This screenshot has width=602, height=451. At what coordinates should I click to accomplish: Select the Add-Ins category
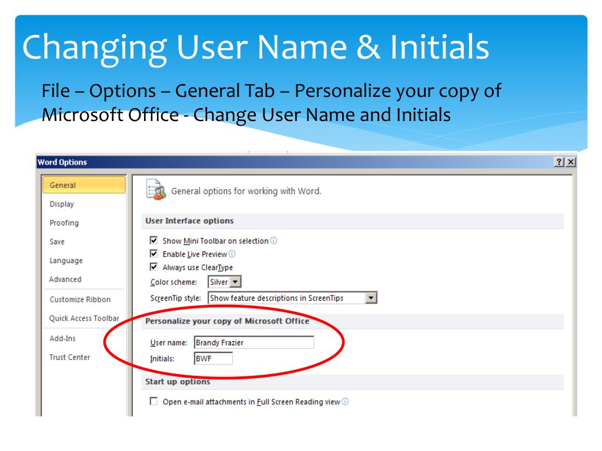(62, 338)
